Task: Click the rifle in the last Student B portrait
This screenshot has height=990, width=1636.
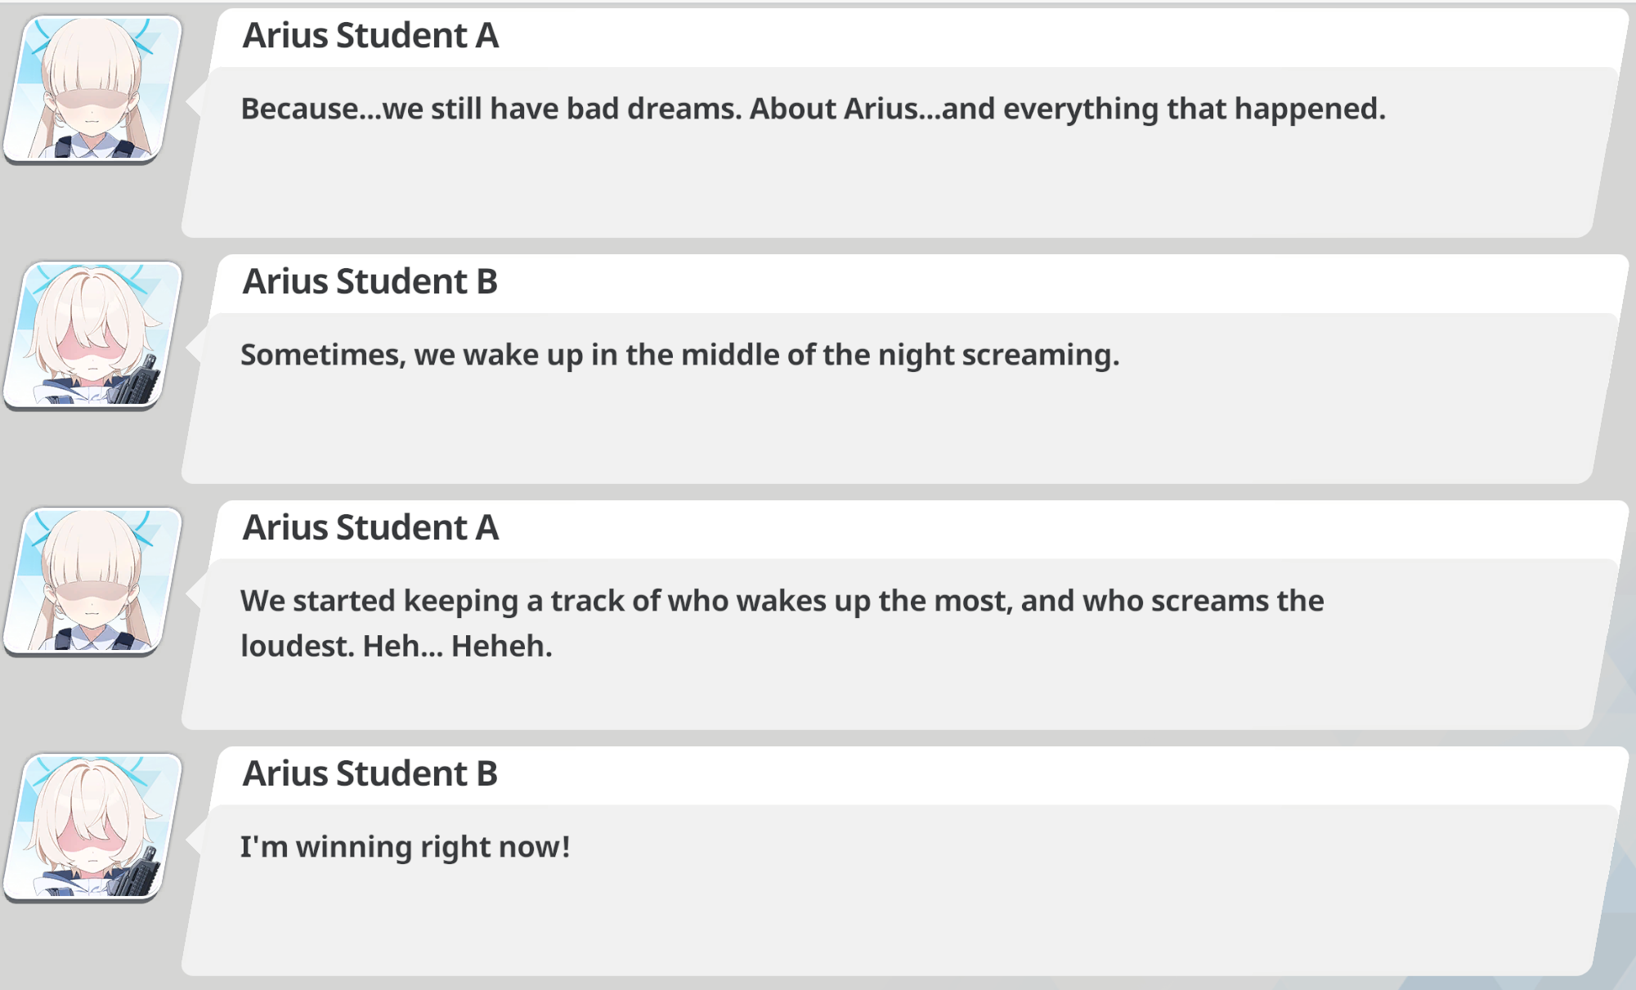Action: [144, 876]
